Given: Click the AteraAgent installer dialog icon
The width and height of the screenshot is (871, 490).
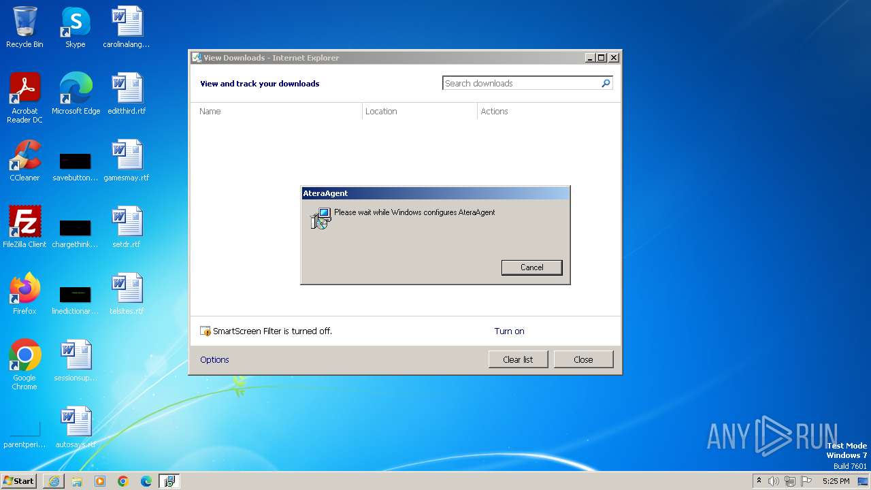Looking at the screenshot, I should click(321, 218).
